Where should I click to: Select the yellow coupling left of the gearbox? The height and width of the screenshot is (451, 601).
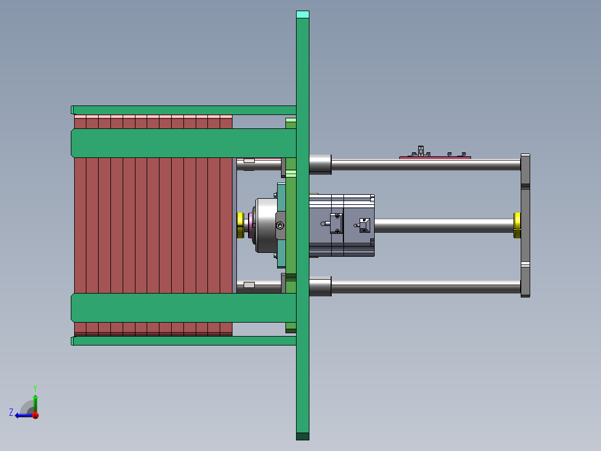pos(240,226)
